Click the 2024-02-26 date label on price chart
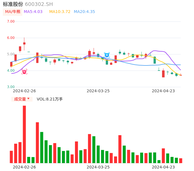The width and height of the screenshot is (194, 171). coord(24,91)
